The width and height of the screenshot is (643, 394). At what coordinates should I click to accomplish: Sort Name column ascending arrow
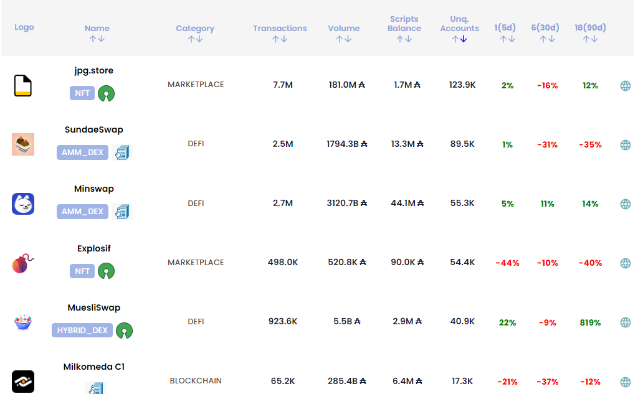click(93, 39)
